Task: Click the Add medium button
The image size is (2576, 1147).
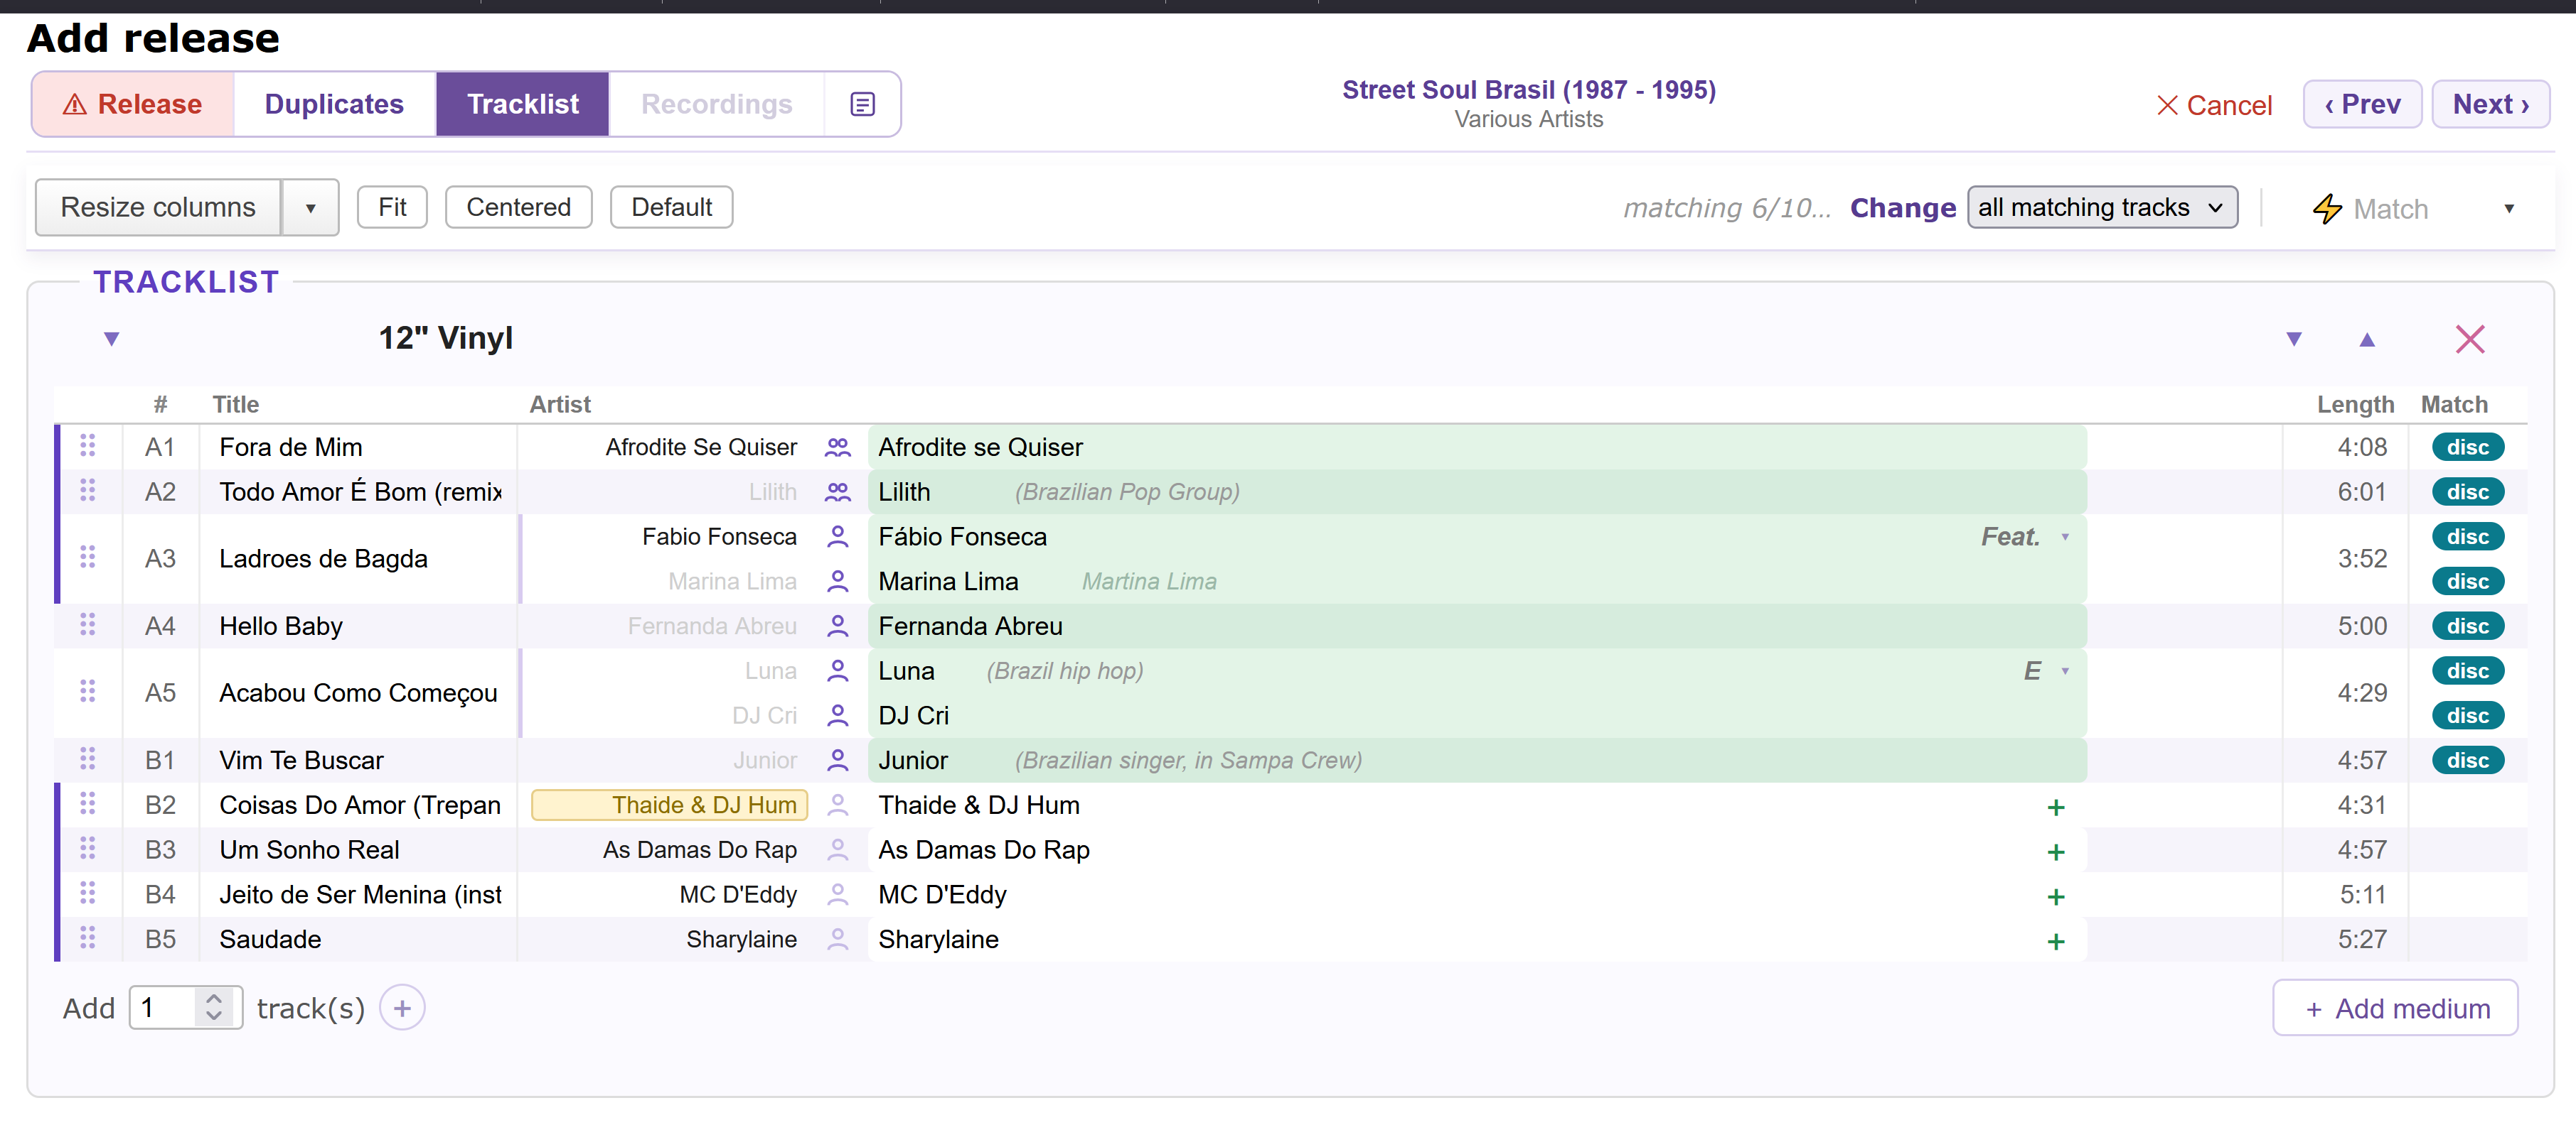Action: pyautogui.click(x=2395, y=1008)
